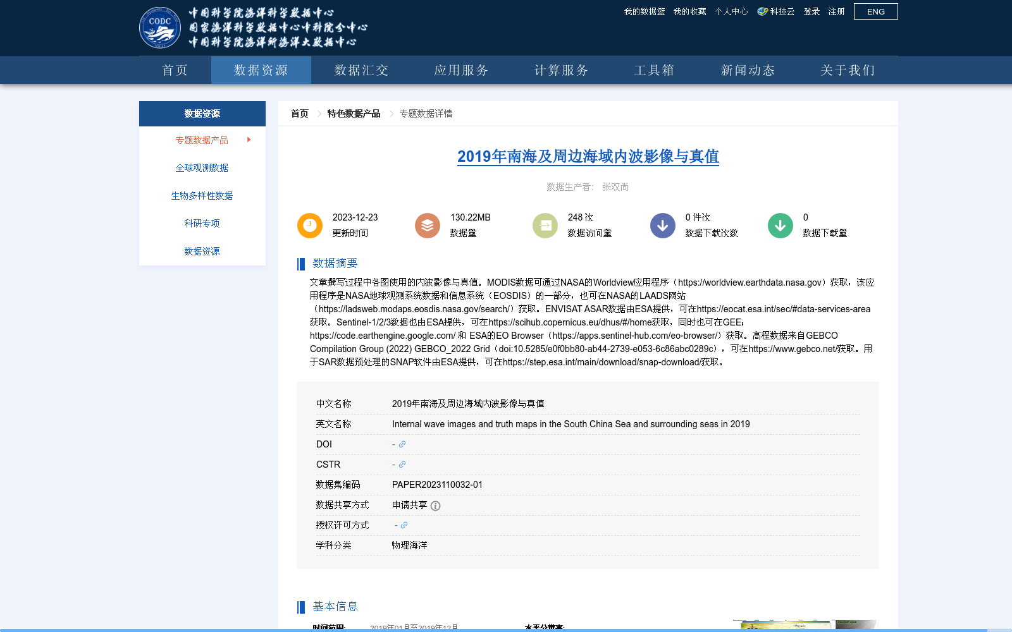This screenshot has height=632, width=1012.
Task: Open the 首页 nav tab
Action: click(x=175, y=70)
